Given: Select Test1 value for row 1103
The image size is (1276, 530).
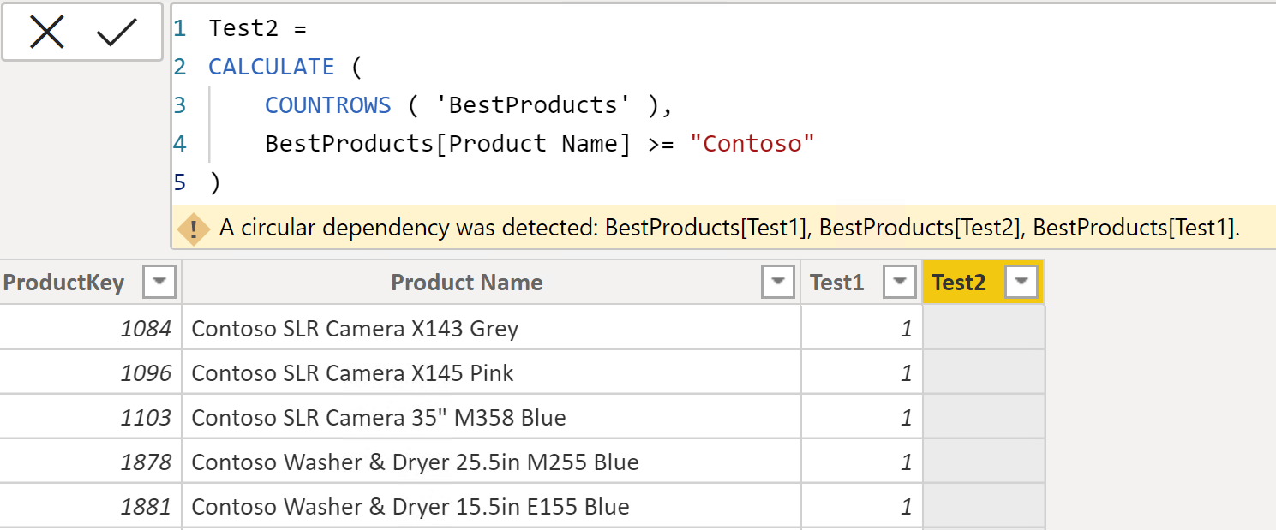Looking at the screenshot, I should click(x=862, y=417).
